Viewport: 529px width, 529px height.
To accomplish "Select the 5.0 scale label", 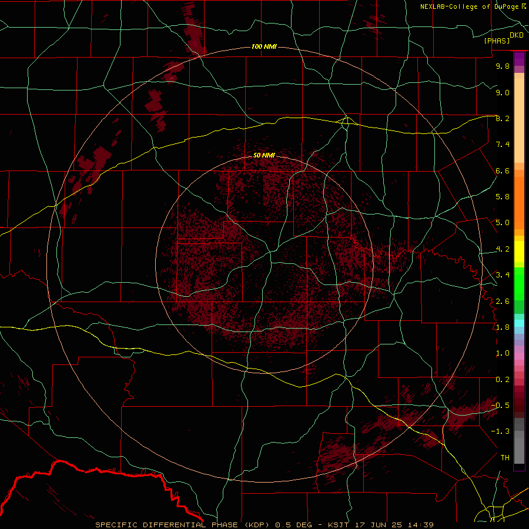I will point(503,223).
